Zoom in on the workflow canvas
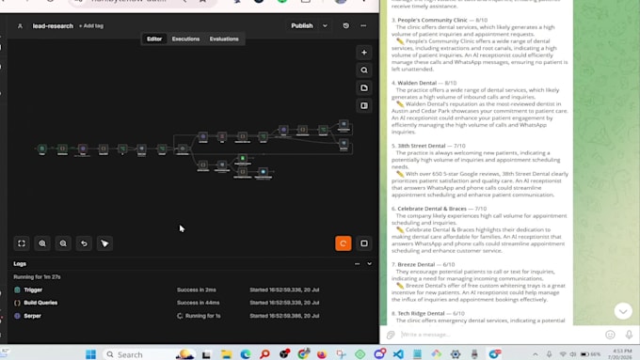 (42, 243)
